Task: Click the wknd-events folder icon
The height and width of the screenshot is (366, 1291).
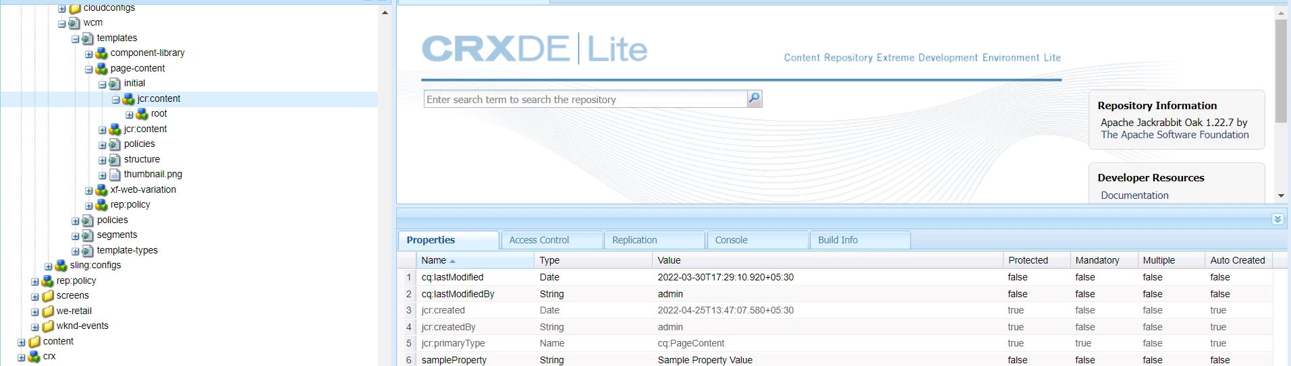Action: [x=47, y=326]
